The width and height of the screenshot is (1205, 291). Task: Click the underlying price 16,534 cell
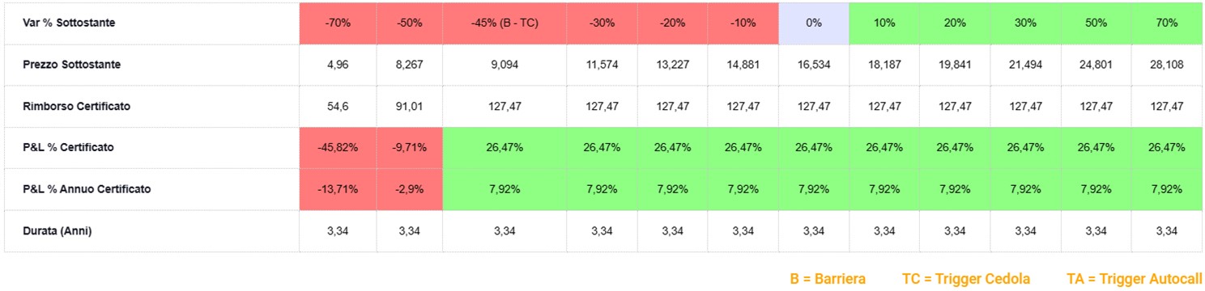pos(814,65)
